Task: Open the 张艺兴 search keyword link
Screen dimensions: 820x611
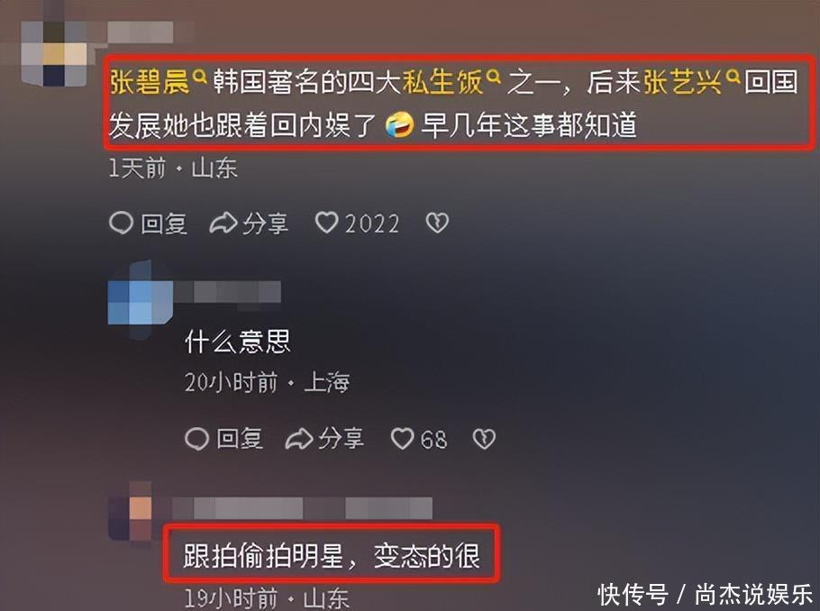Action: point(682,83)
